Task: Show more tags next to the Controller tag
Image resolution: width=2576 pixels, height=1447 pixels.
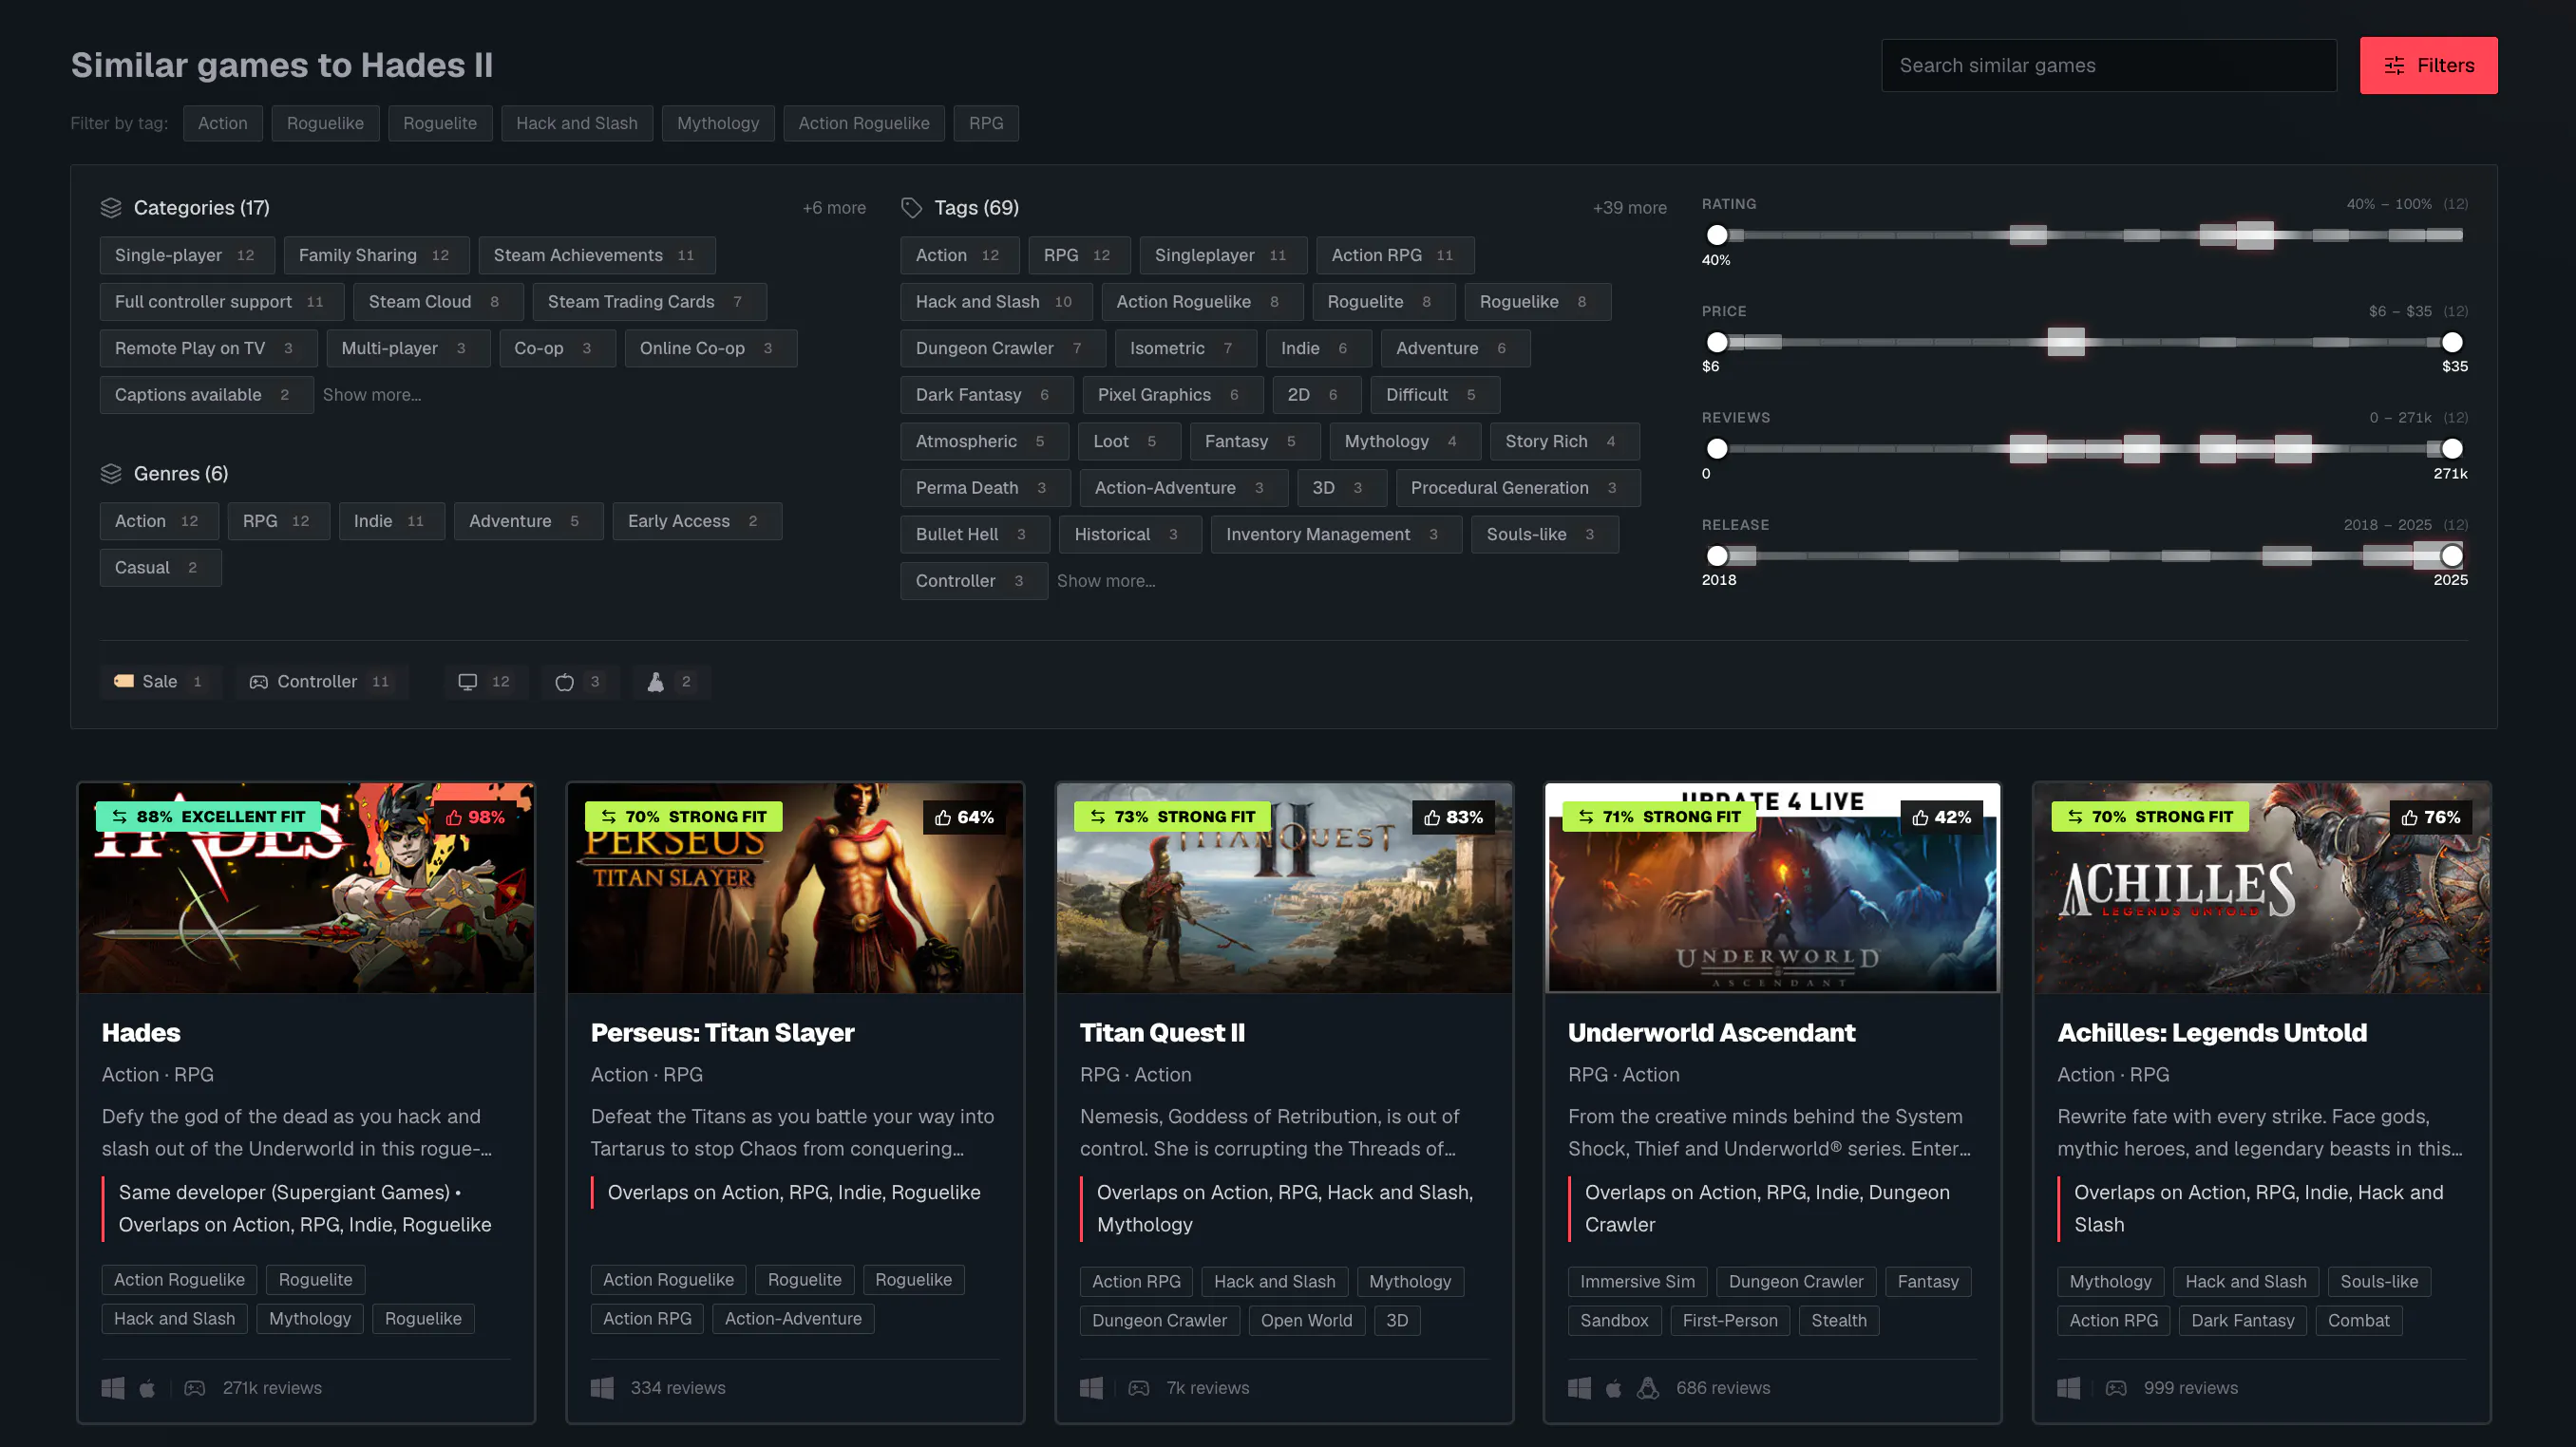Action: click(1106, 582)
